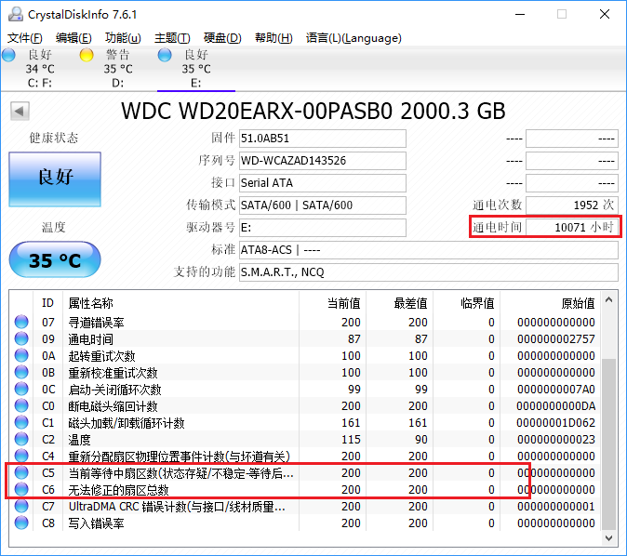The image size is (627, 556).
Task: Click the SMART list scroll down arrow
Action: (x=609, y=538)
